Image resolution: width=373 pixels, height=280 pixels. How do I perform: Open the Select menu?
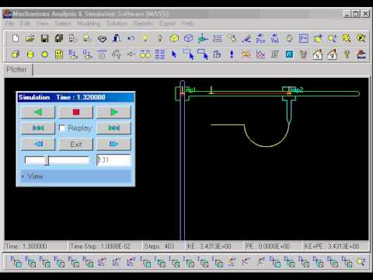[x=63, y=23]
